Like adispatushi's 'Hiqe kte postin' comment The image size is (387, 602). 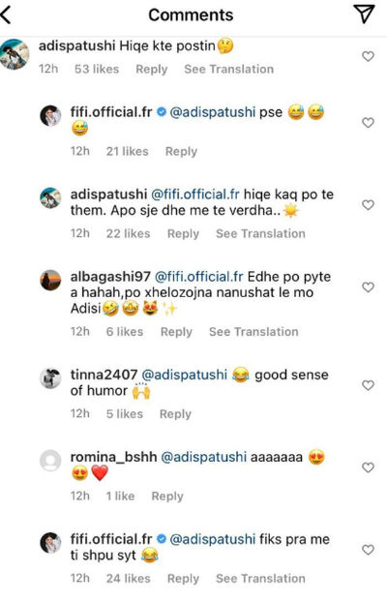[x=369, y=56]
